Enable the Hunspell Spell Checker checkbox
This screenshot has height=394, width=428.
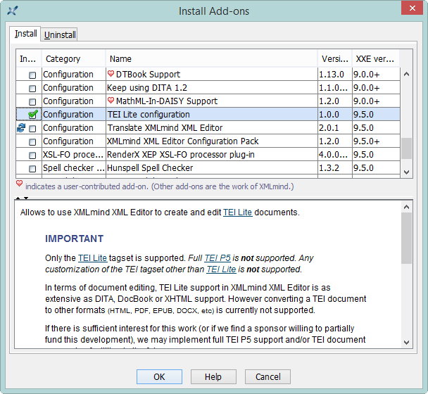32,168
